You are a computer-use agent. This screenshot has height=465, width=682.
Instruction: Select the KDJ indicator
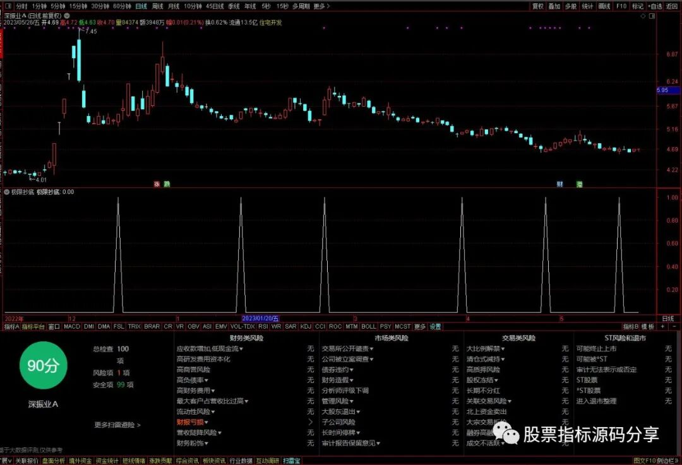(x=306, y=326)
